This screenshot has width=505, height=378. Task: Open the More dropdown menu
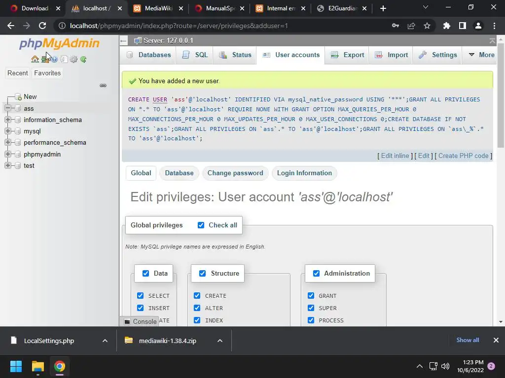click(x=481, y=55)
